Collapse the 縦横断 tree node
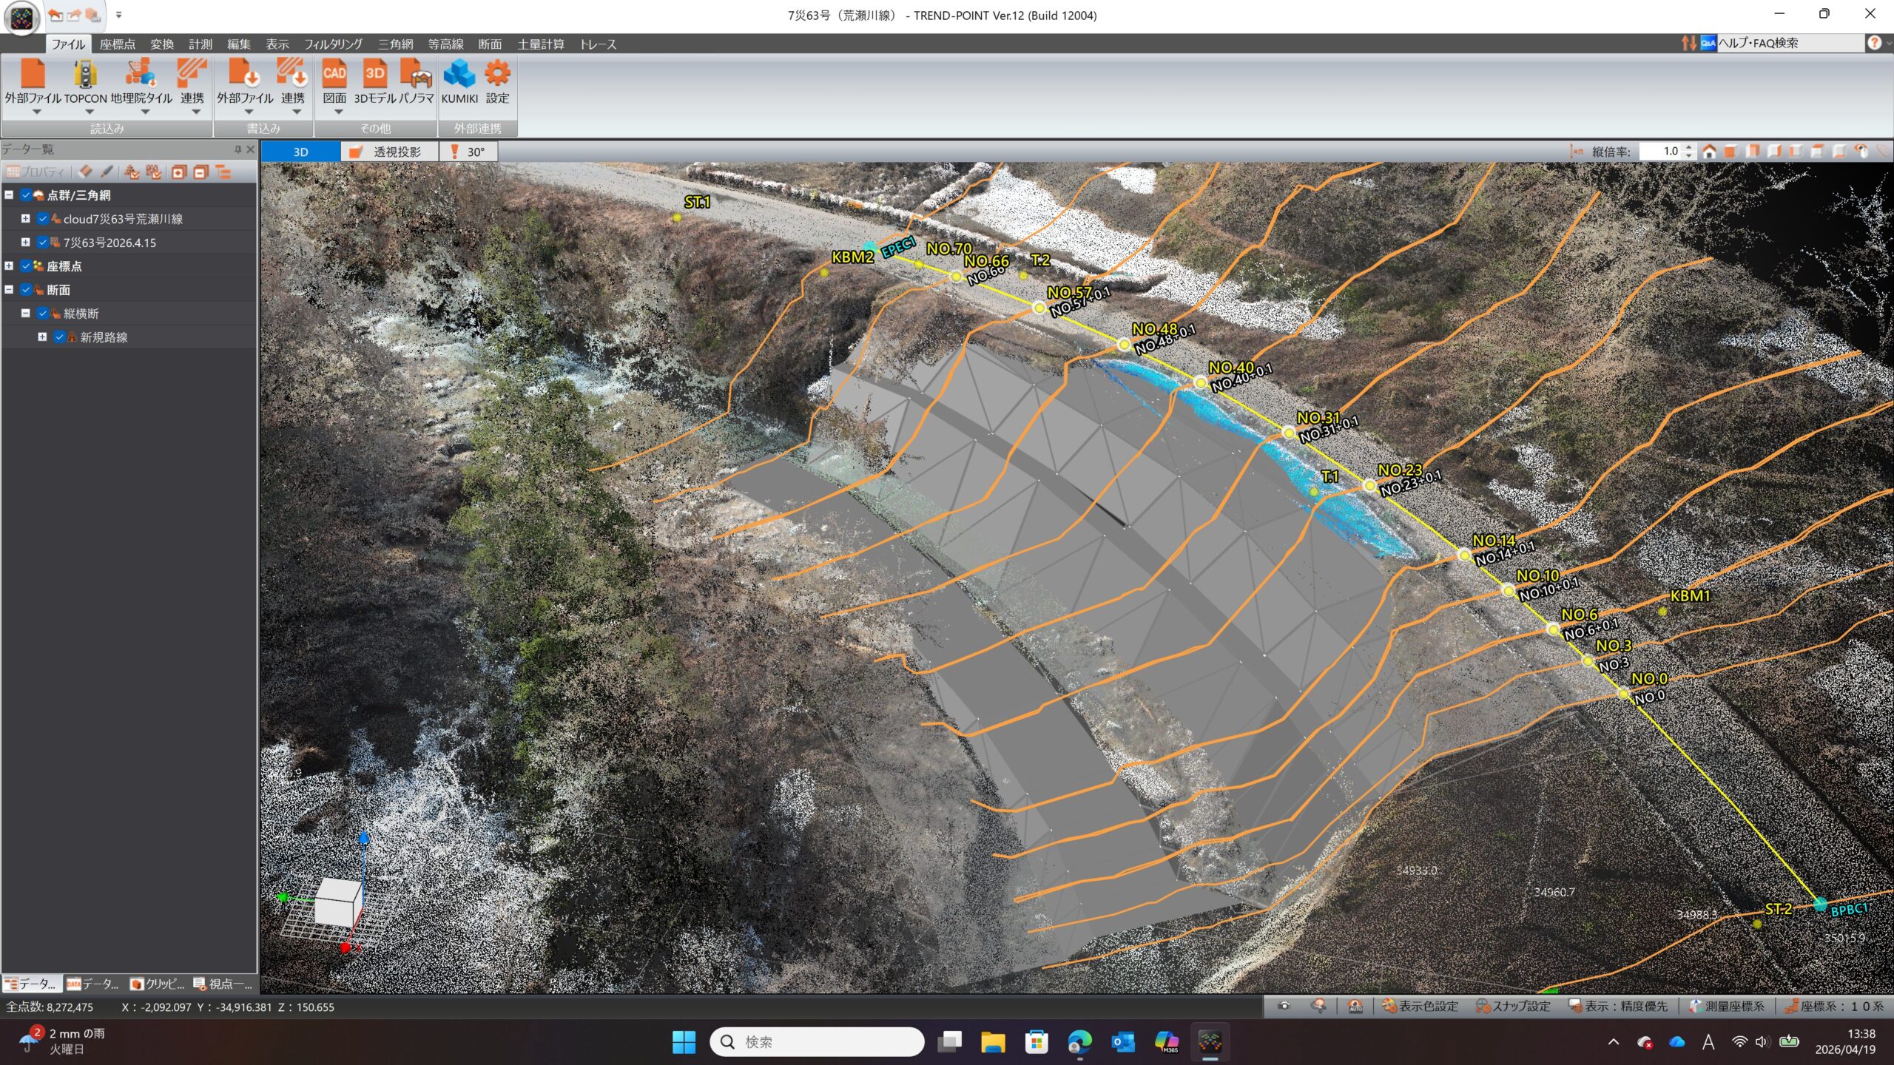The width and height of the screenshot is (1894, 1065). (x=25, y=314)
